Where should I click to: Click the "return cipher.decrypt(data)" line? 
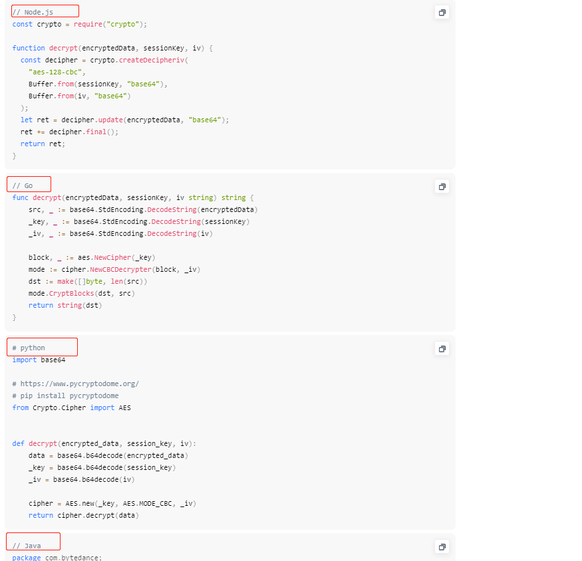83,516
